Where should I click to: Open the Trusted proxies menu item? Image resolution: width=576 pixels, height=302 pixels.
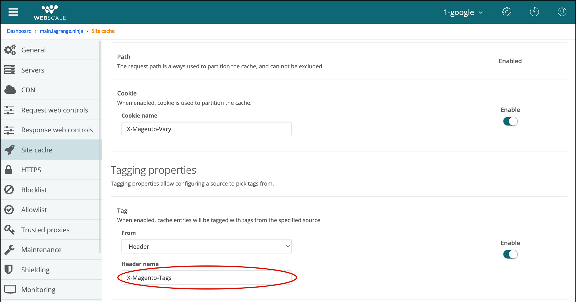click(x=45, y=230)
